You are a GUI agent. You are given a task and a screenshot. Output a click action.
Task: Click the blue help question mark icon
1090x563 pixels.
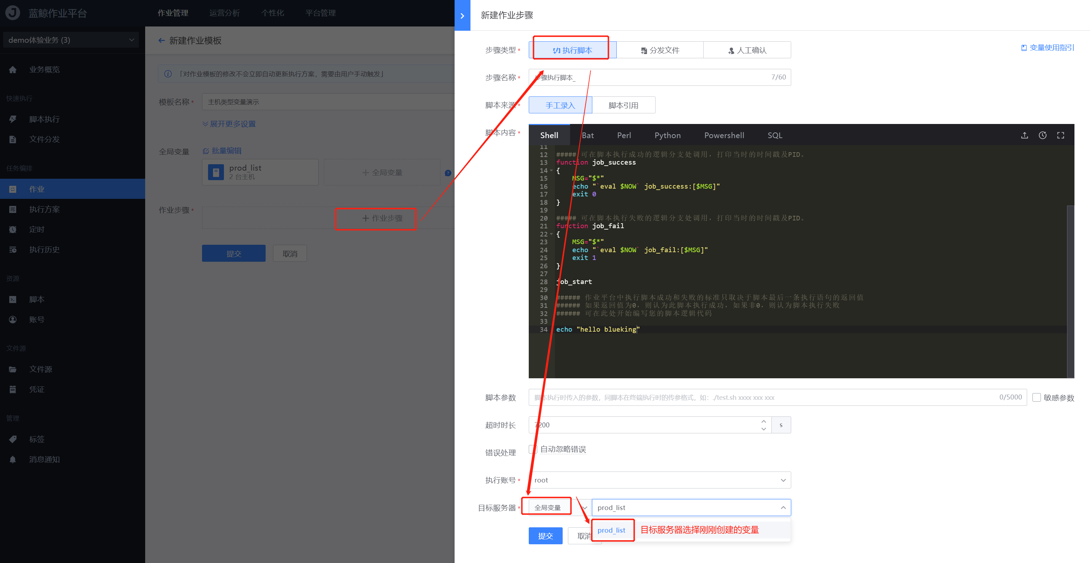tap(448, 173)
